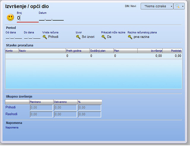
Task: Click the Rashodi Planirano field
Action: click(x=41, y=114)
